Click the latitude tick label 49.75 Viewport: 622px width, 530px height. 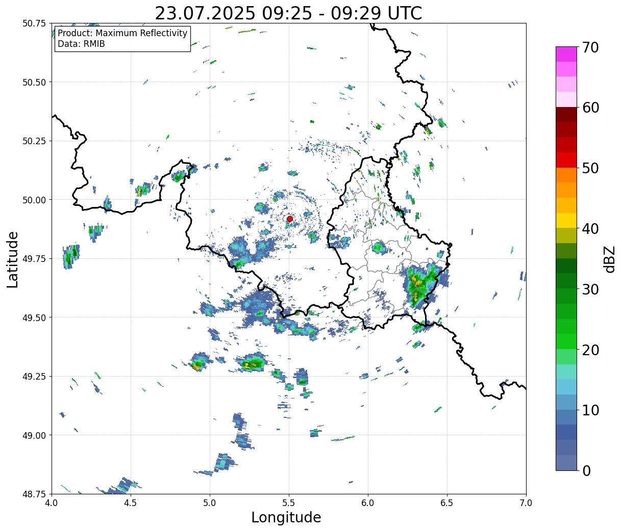pyautogui.click(x=34, y=259)
